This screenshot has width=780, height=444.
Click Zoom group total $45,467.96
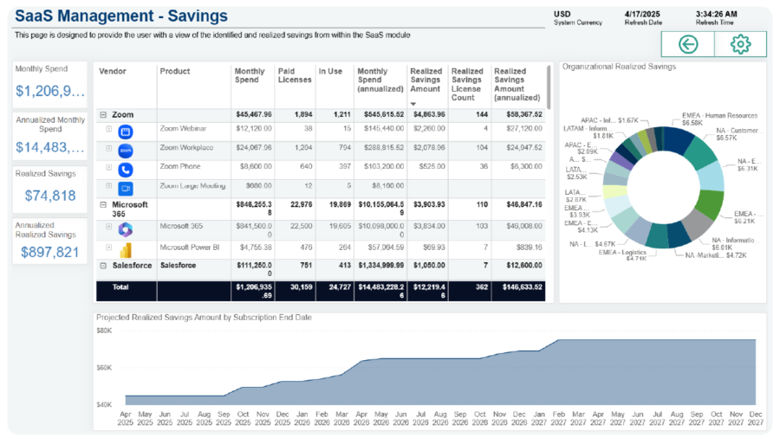pos(254,114)
